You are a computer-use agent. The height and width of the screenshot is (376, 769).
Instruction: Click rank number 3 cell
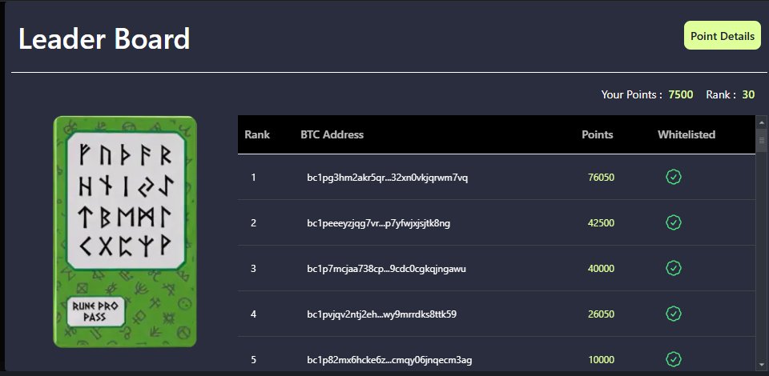254,269
